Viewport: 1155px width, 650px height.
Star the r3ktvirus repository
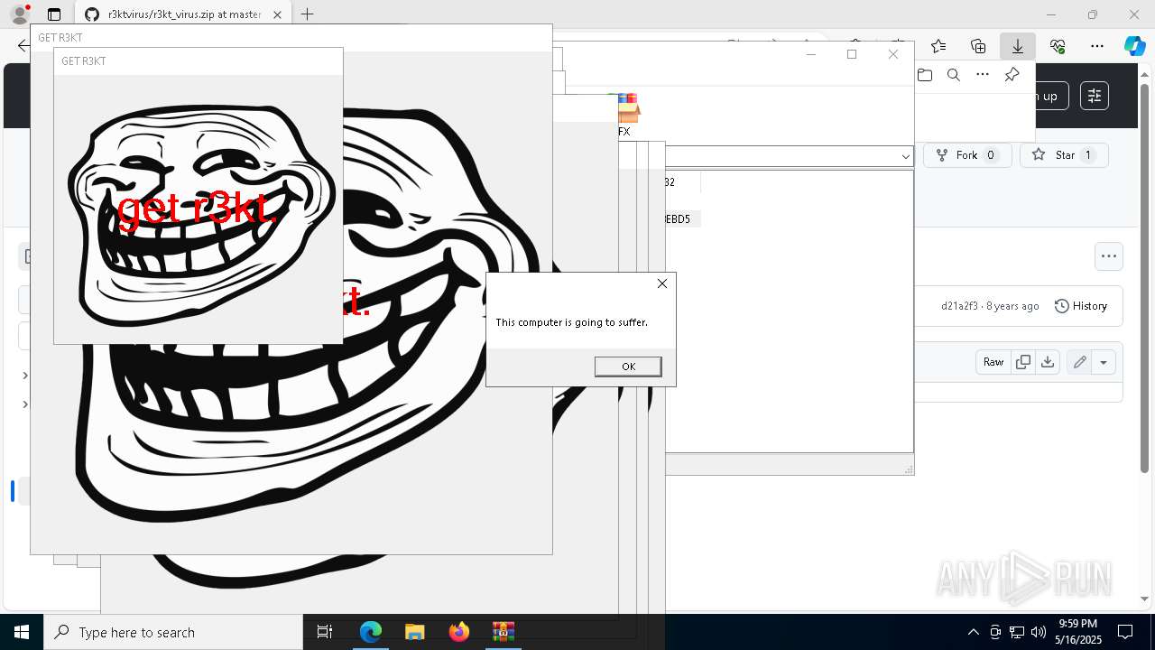tap(1064, 155)
